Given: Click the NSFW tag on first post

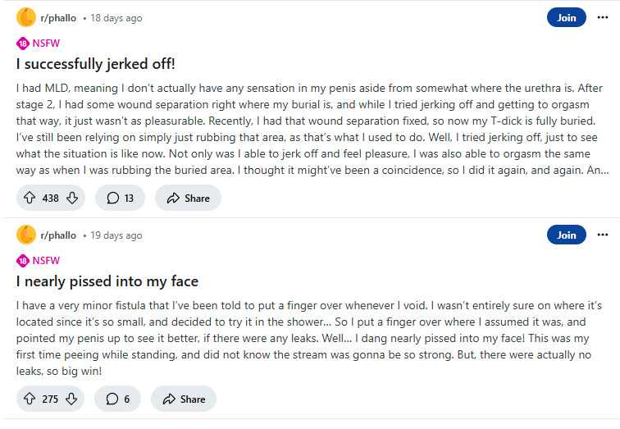Looking at the screenshot, I should coord(38,43).
